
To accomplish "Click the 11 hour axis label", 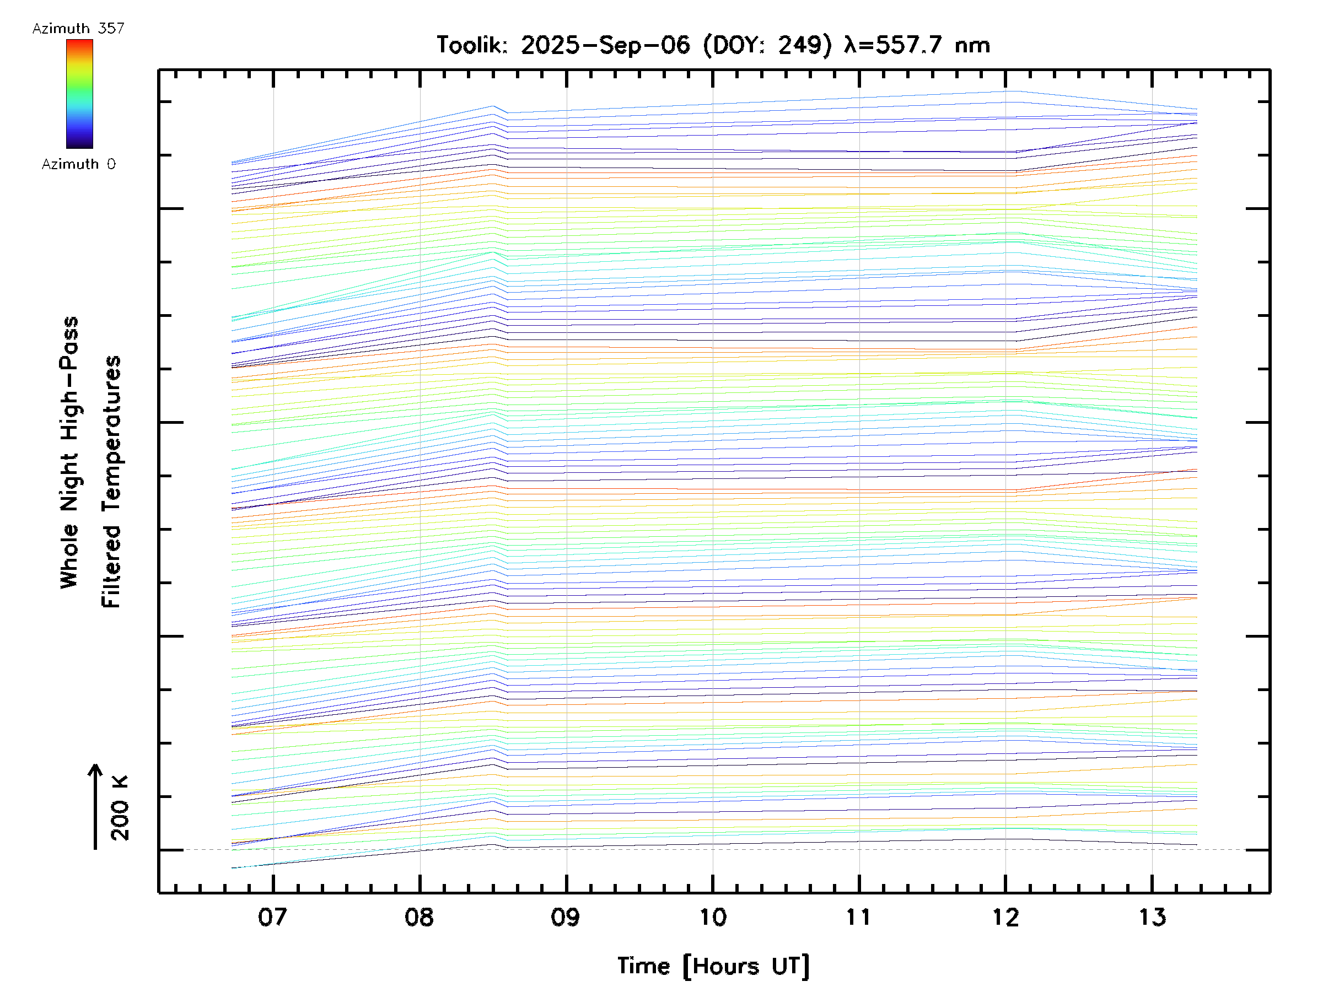I will 859,917.
